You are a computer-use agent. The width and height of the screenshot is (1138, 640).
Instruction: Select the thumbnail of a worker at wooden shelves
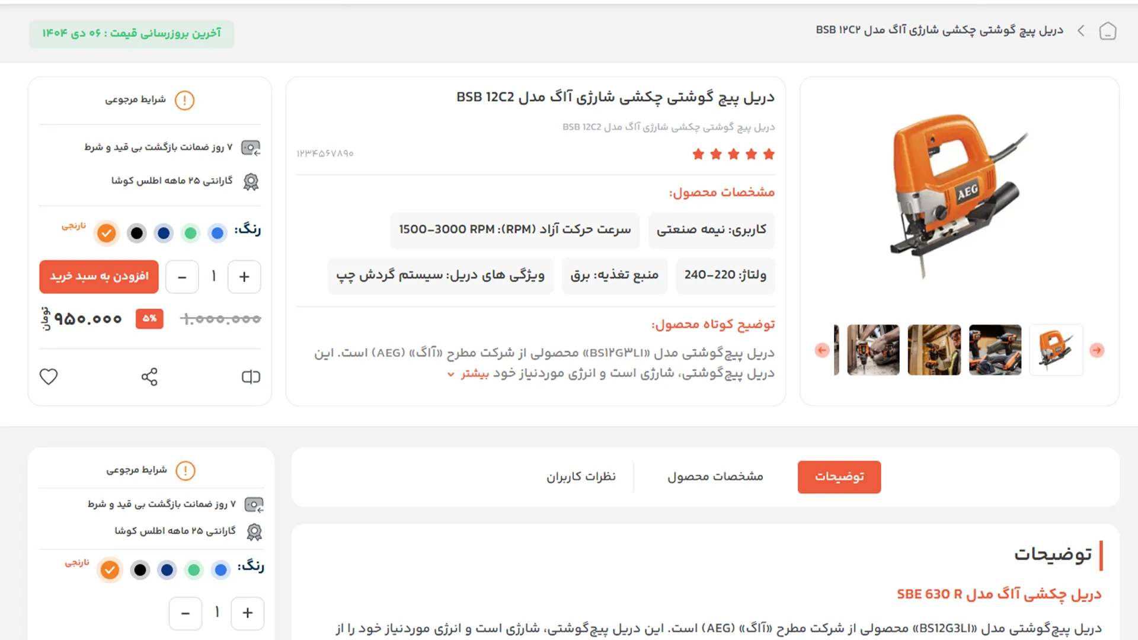pyautogui.click(x=934, y=350)
